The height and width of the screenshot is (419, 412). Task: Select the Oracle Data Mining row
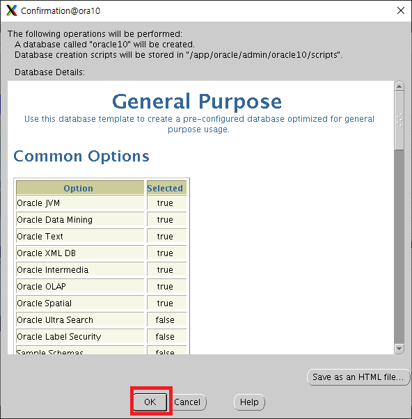point(102,220)
